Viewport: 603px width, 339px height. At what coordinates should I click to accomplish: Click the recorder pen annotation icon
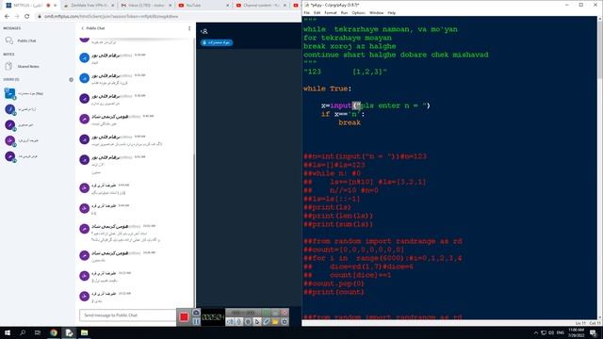point(266,322)
